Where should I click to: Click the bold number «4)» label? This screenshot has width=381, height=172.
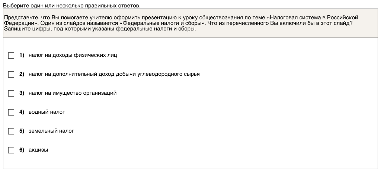[22, 112]
